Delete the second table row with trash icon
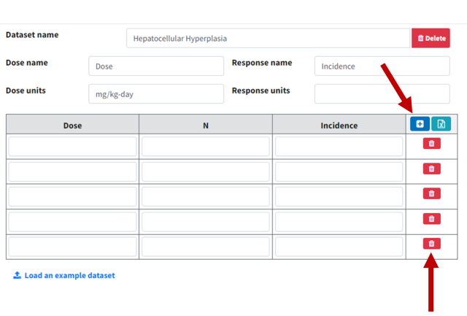The height and width of the screenshot is (316, 467). 431,169
